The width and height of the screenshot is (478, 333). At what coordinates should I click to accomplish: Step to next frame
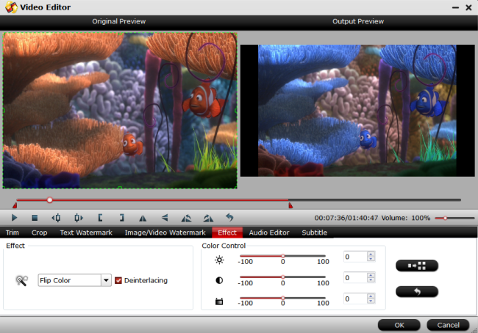click(79, 218)
